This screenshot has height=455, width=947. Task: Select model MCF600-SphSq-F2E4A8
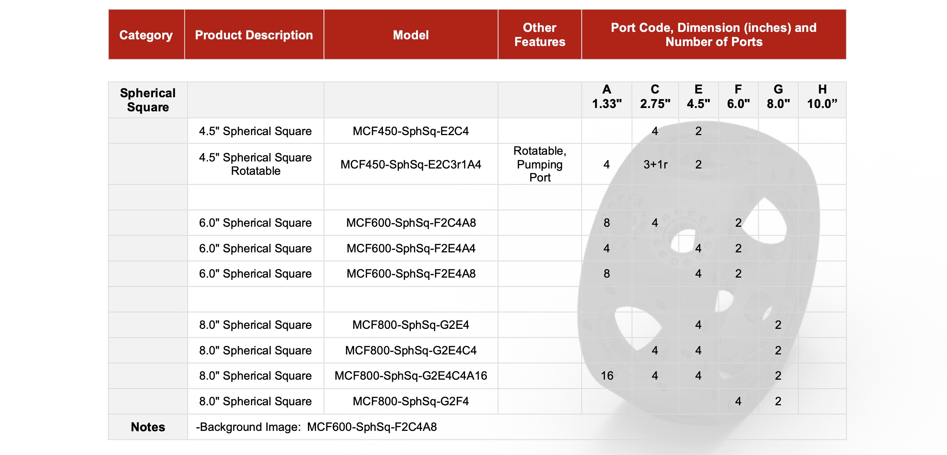(411, 274)
